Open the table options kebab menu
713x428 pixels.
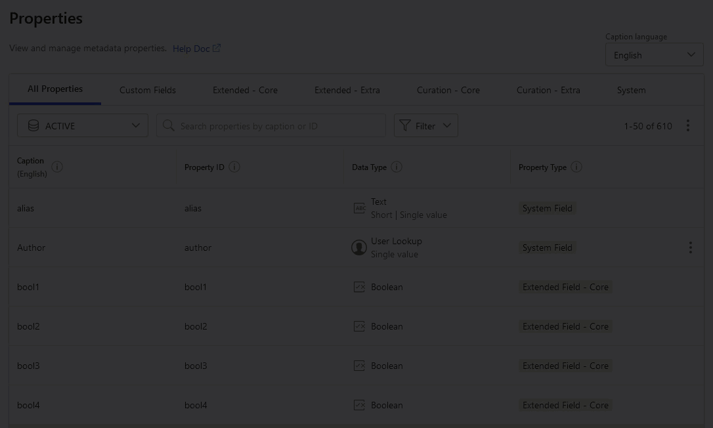[x=687, y=125]
